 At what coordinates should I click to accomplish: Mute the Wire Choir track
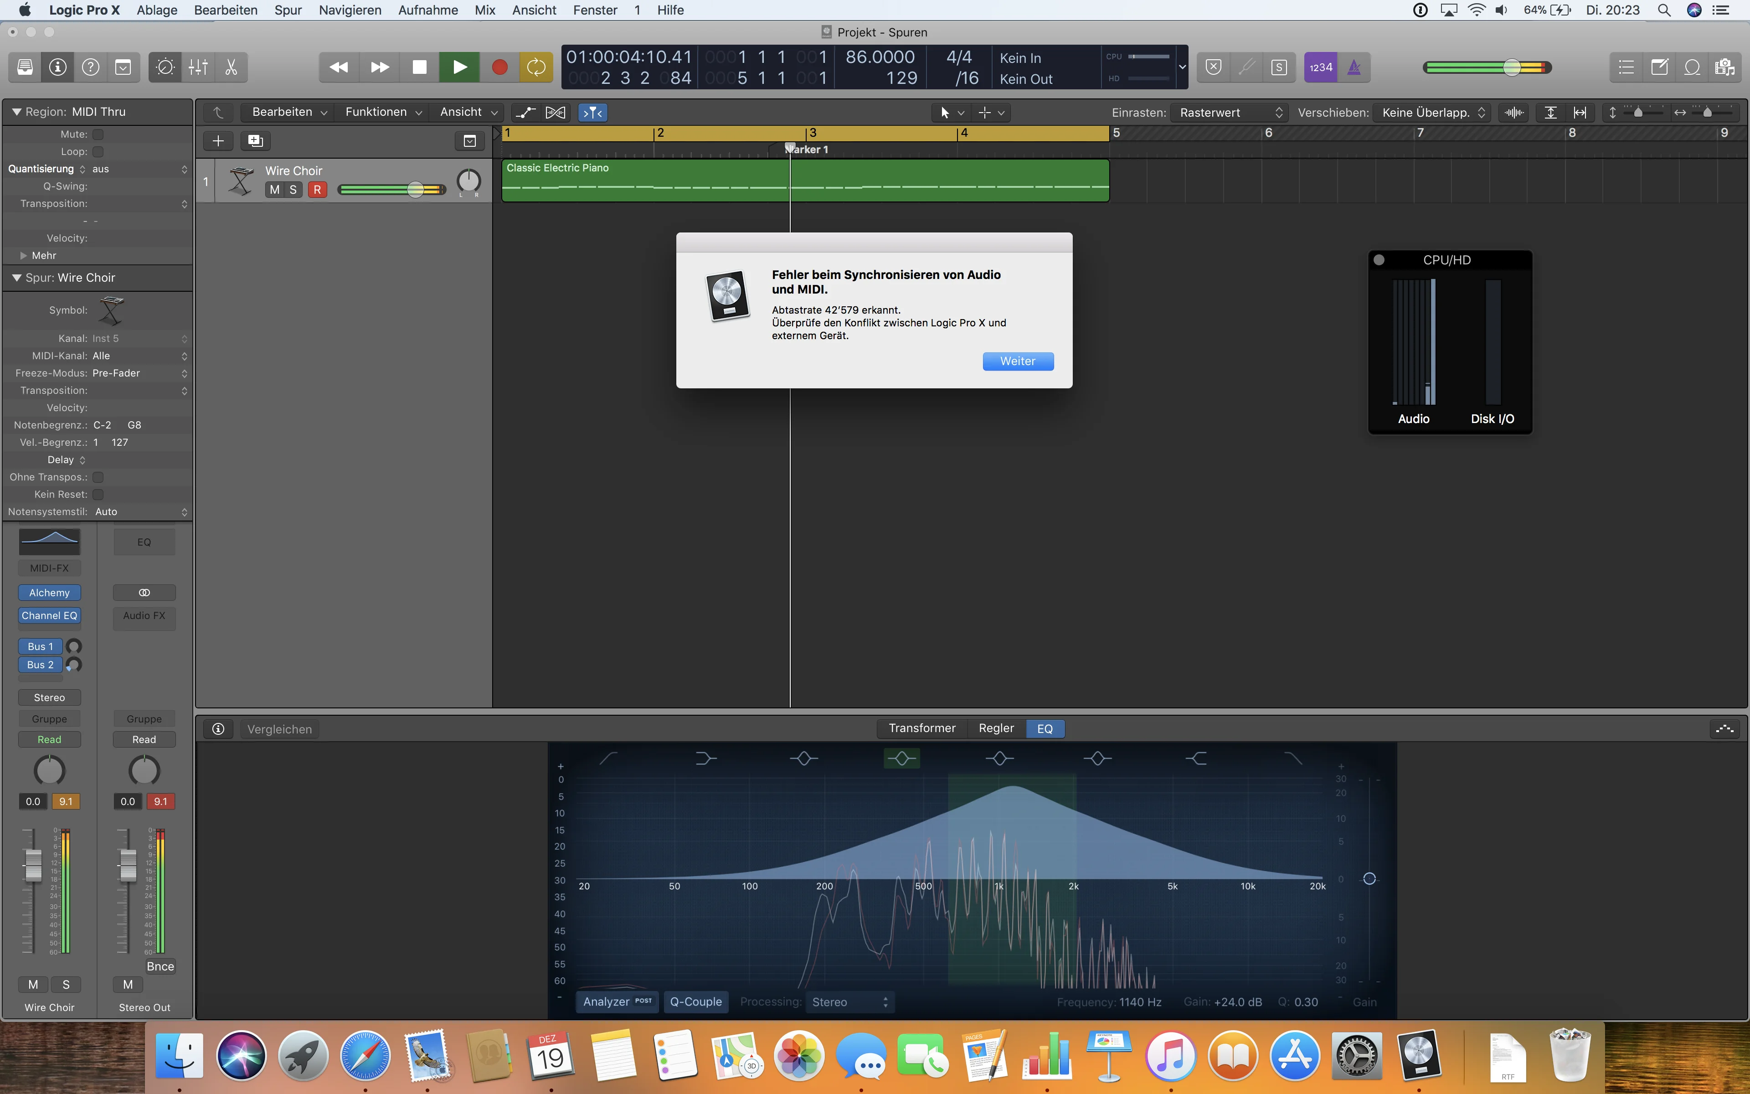[274, 190]
